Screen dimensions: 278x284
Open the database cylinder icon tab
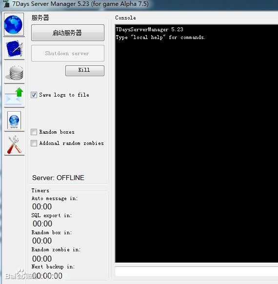coord(14,73)
